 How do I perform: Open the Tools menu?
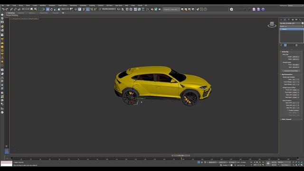point(14,5)
